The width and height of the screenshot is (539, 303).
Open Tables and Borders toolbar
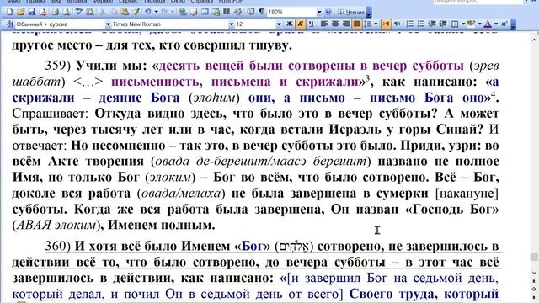point(194,12)
